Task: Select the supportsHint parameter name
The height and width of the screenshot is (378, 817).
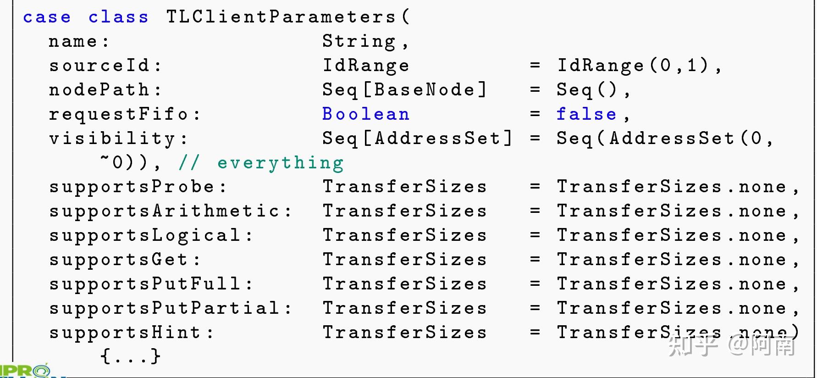Action: (x=125, y=333)
